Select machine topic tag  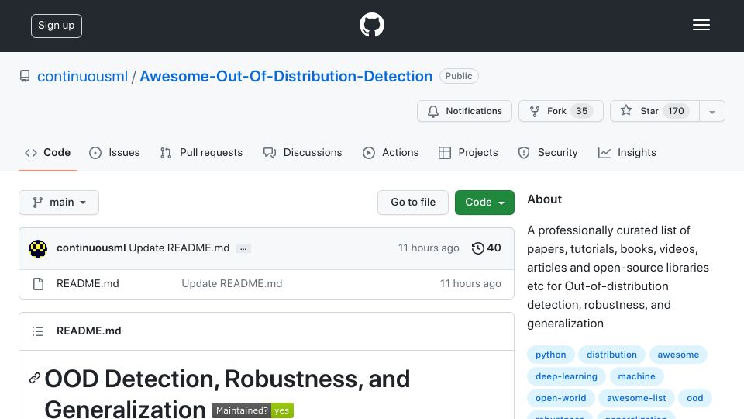636,376
